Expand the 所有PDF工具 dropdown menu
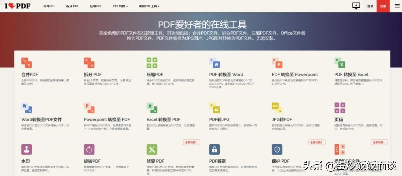The height and width of the screenshot is (176, 402). [x=149, y=6]
